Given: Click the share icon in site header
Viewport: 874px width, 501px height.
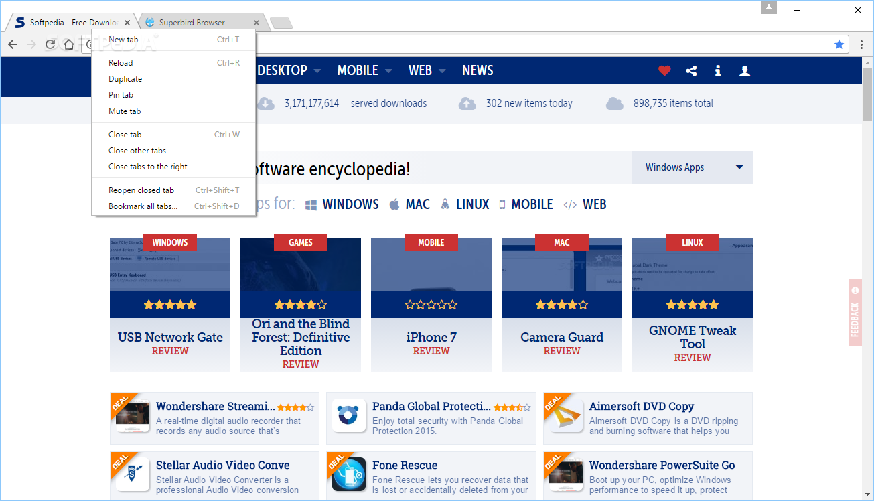Looking at the screenshot, I should (691, 70).
